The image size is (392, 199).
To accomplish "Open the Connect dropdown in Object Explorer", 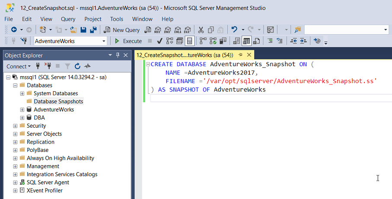I will [x=19, y=66].
